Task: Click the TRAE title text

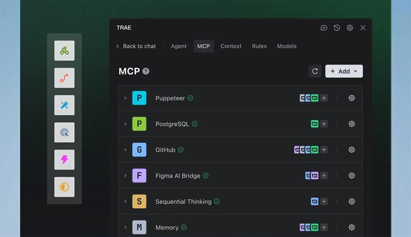Action: pos(124,28)
